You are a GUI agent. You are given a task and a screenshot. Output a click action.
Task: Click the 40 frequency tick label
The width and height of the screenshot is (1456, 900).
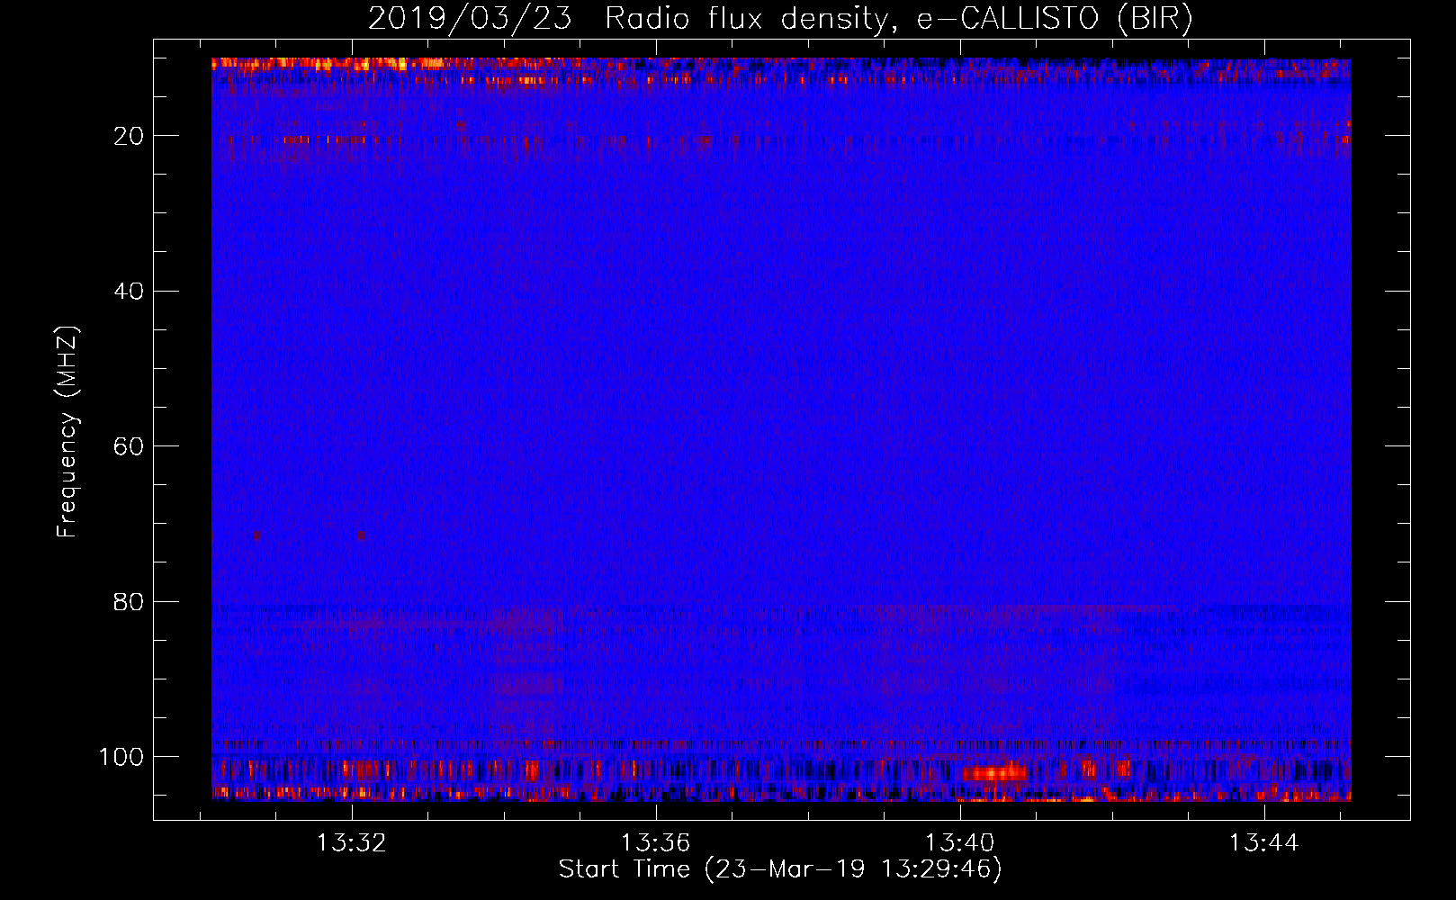[x=129, y=292]
